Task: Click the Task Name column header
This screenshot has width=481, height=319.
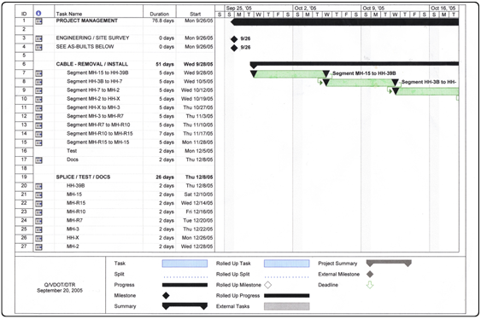Action: tap(69, 14)
